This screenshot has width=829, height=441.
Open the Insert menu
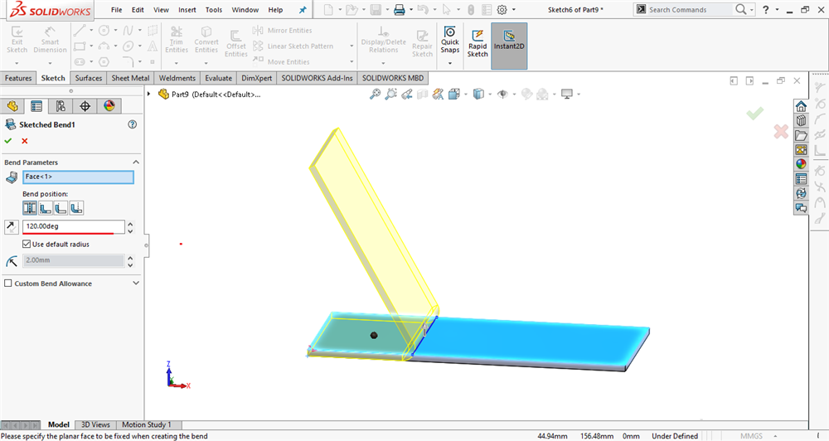187,9
